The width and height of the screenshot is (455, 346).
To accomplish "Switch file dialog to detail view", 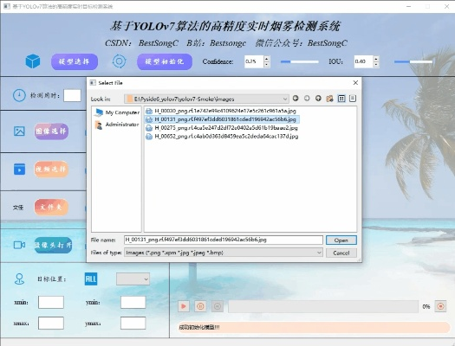I will coord(353,99).
